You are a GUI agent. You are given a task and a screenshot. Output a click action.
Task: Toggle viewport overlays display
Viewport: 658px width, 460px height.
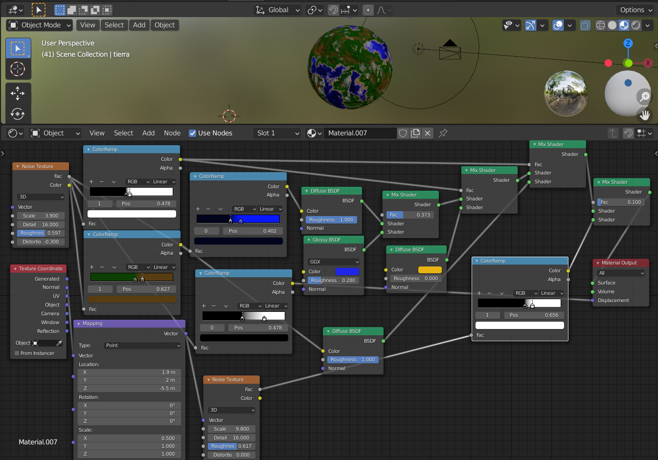[x=558, y=25]
